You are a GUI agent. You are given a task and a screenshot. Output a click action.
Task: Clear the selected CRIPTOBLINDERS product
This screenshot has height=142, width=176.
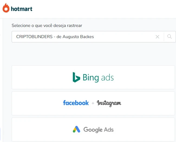(x=157, y=37)
